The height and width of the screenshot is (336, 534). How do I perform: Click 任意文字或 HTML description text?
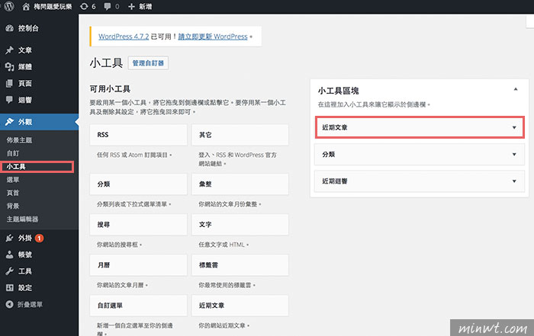224,245
